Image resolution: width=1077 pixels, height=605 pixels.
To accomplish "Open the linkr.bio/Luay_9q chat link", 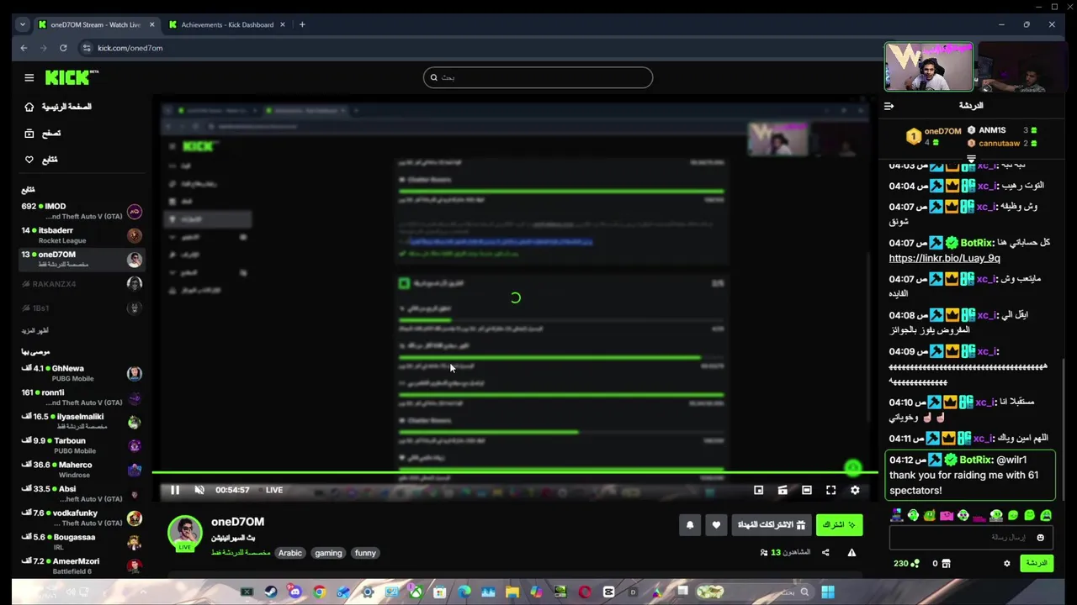I will (x=944, y=259).
